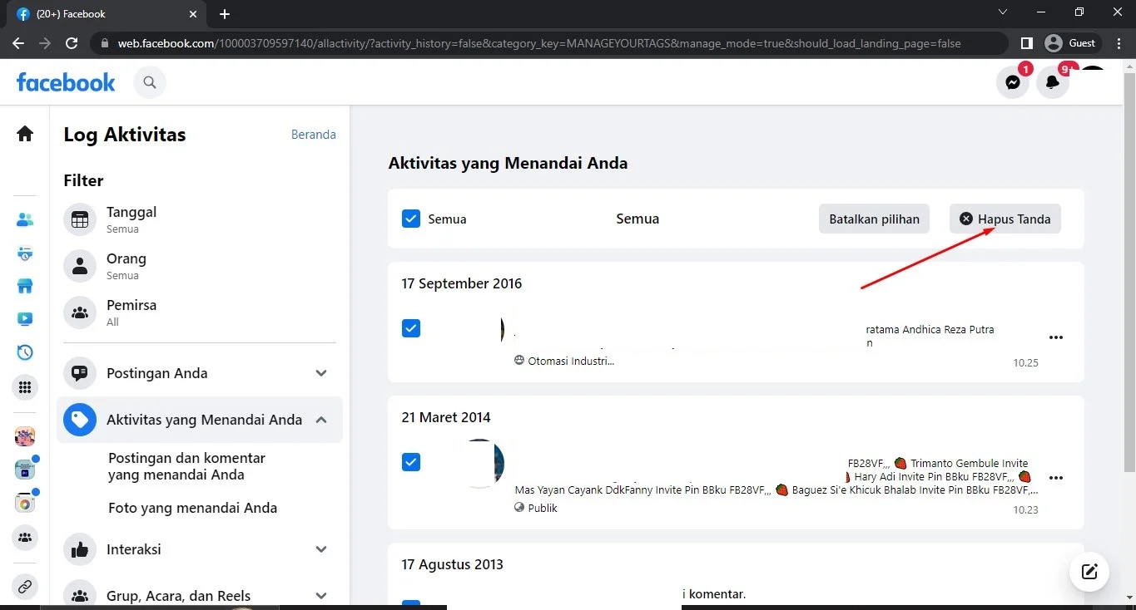Viewport: 1136px width, 610px height.
Task: Click 'Publik' audience label in 2014 entry
Action: click(543, 508)
